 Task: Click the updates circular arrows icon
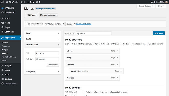pyautogui.click(x=37, y=2)
